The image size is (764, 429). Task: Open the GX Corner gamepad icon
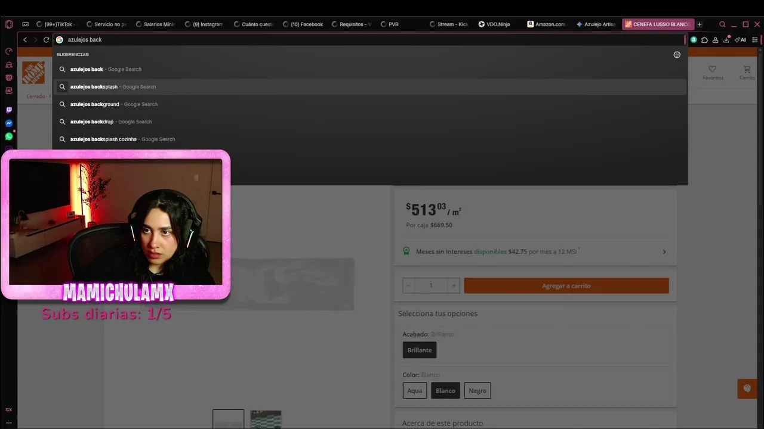click(25, 24)
